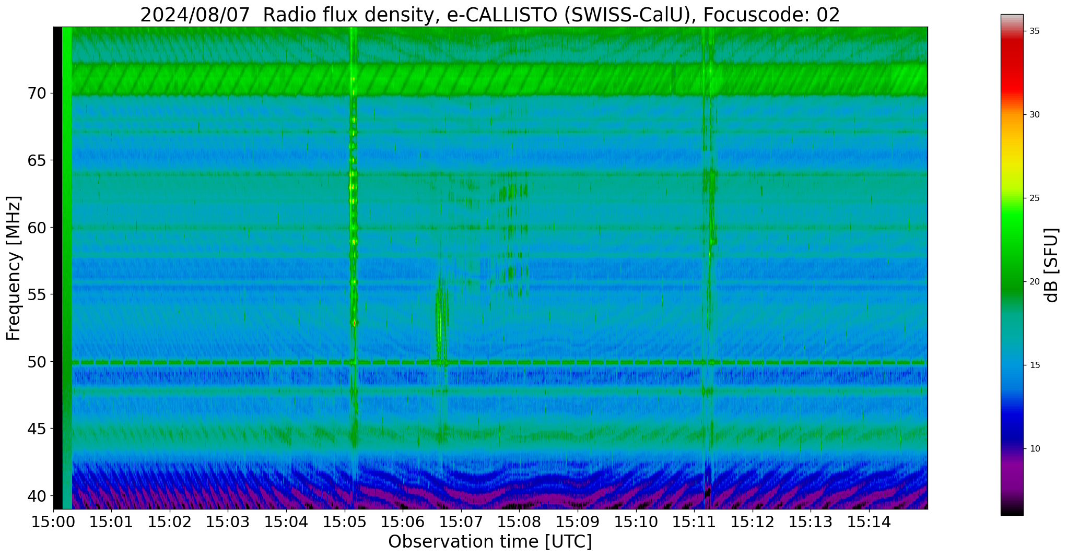Click the colorbar tick label 35
Screen dimensions: 1067x557
1035,31
